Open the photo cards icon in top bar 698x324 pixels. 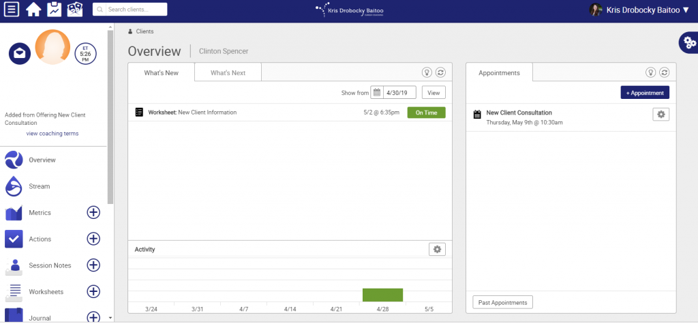click(x=75, y=10)
